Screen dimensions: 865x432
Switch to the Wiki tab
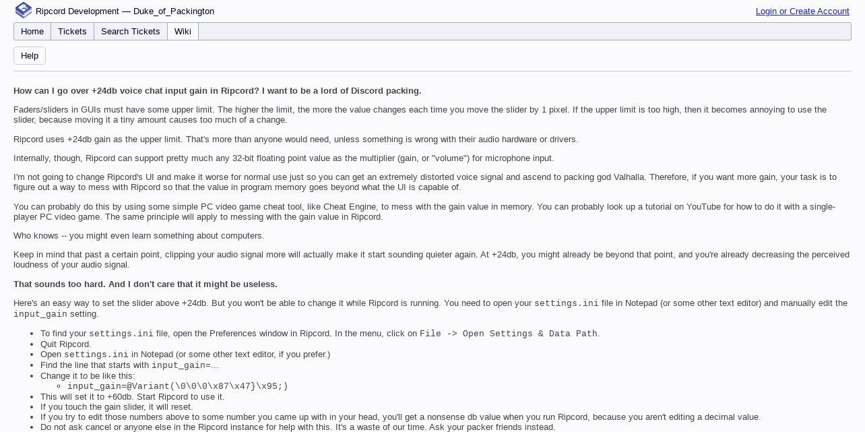pyautogui.click(x=183, y=32)
